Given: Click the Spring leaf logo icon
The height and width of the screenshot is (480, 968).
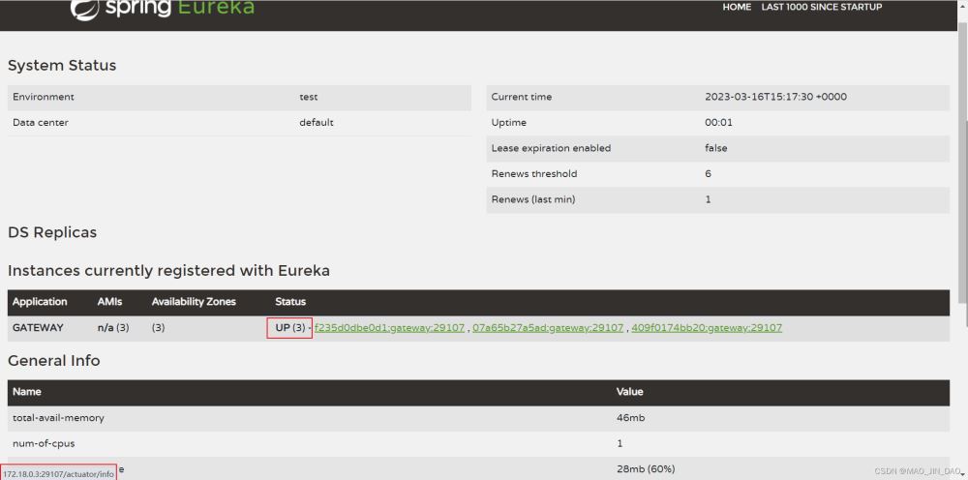Looking at the screenshot, I should tap(84, 10).
